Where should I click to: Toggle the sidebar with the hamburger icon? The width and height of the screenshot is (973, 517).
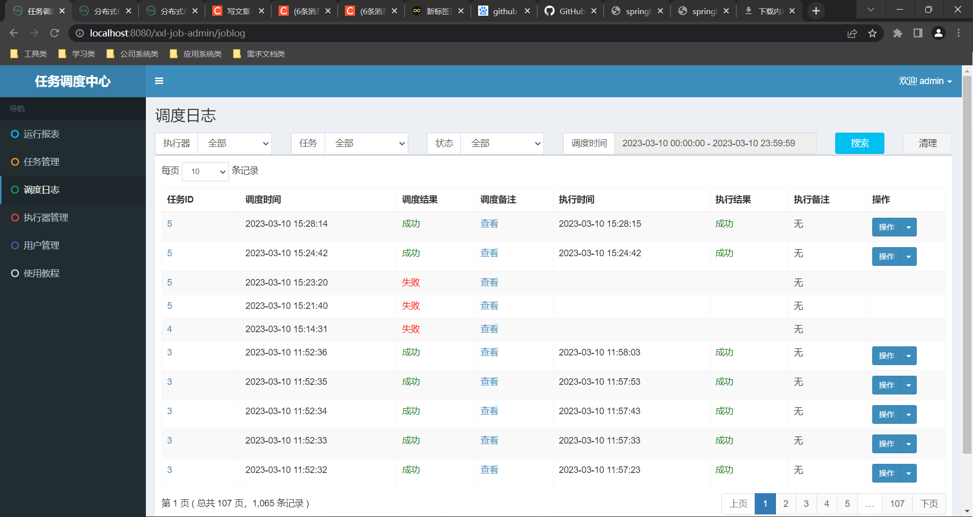(159, 81)
